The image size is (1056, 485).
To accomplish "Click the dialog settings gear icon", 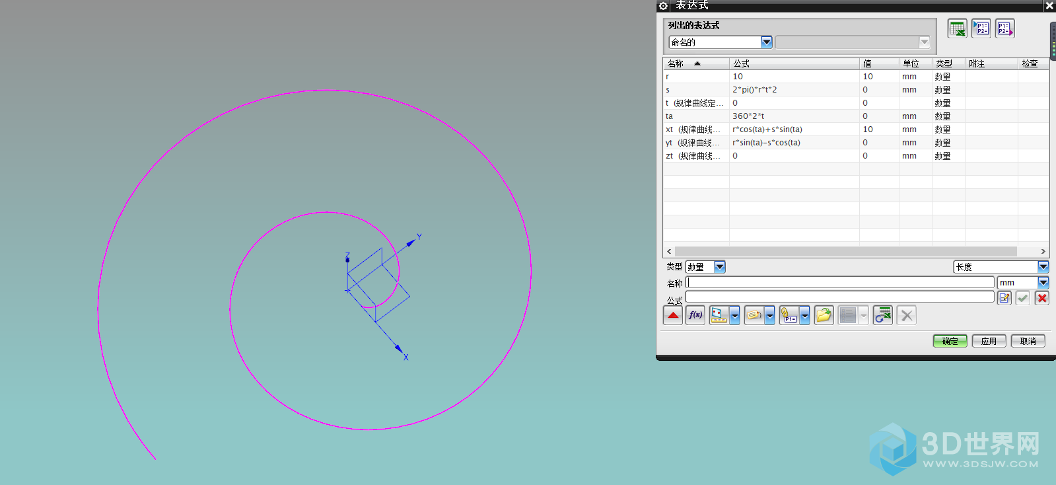I will [x=663, y=5].
